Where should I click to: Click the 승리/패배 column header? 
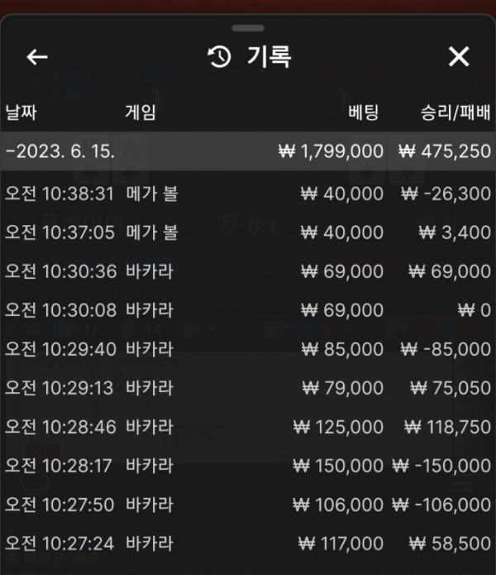tap(455, 113)
